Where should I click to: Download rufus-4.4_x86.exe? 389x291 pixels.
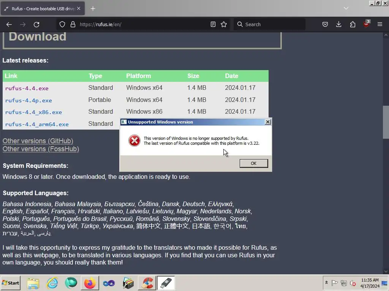33,112
